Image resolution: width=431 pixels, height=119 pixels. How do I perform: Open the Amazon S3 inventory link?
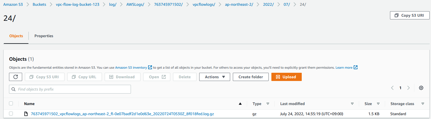[x=131, y=68]
